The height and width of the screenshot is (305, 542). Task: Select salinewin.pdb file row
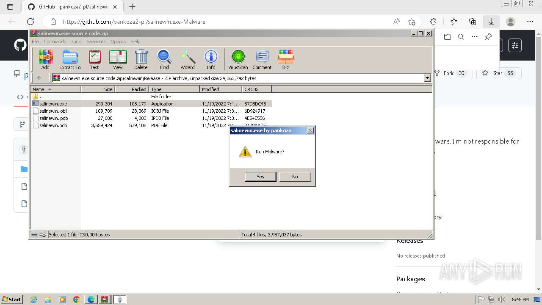[x=151, y=125]
